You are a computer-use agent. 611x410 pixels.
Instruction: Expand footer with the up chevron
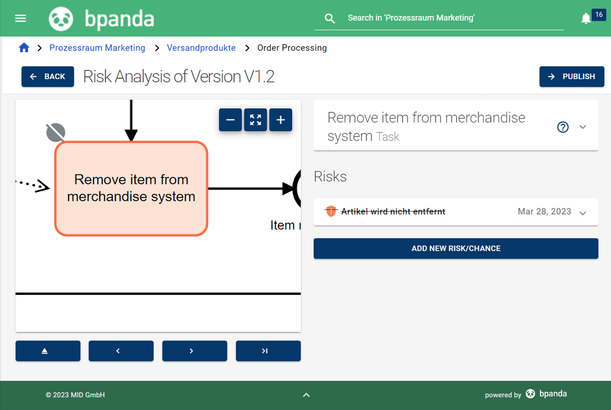point(306,395)
